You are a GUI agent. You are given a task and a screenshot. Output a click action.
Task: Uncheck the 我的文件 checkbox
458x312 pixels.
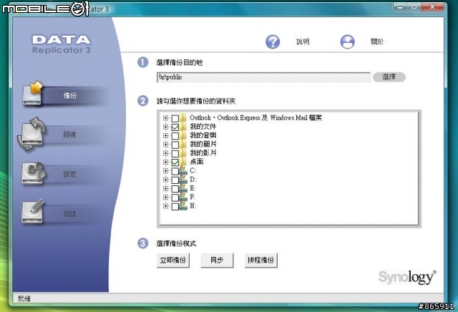click(175, 127)
